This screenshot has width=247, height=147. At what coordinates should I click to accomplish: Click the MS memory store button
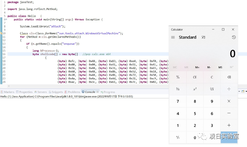220,67
